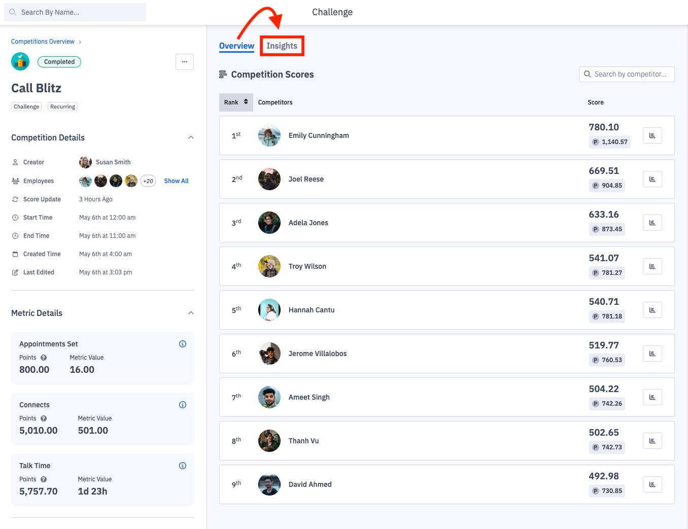
Task: Open the three-dot more options menu
Action: pyautogui.click(x=185, y=62)
